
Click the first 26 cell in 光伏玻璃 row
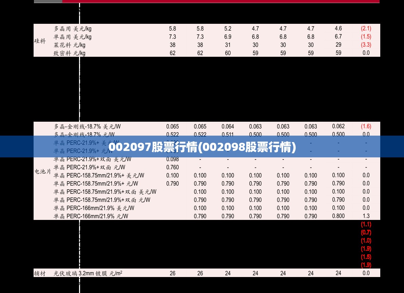pos(172,273)
